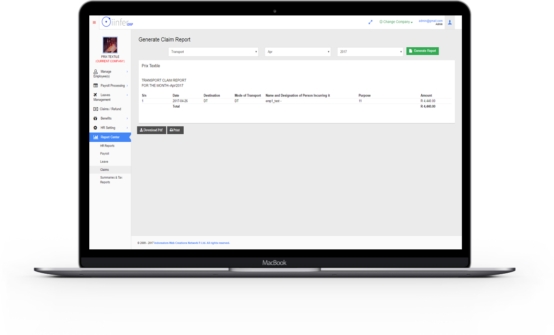Click the user profile icon at top right

[x=450, y=22]
